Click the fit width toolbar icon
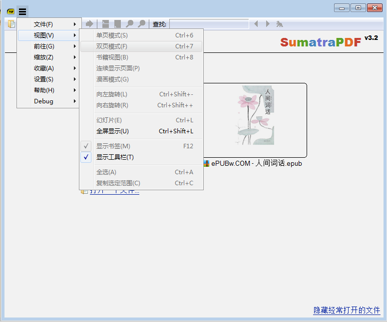 point(105,24)
